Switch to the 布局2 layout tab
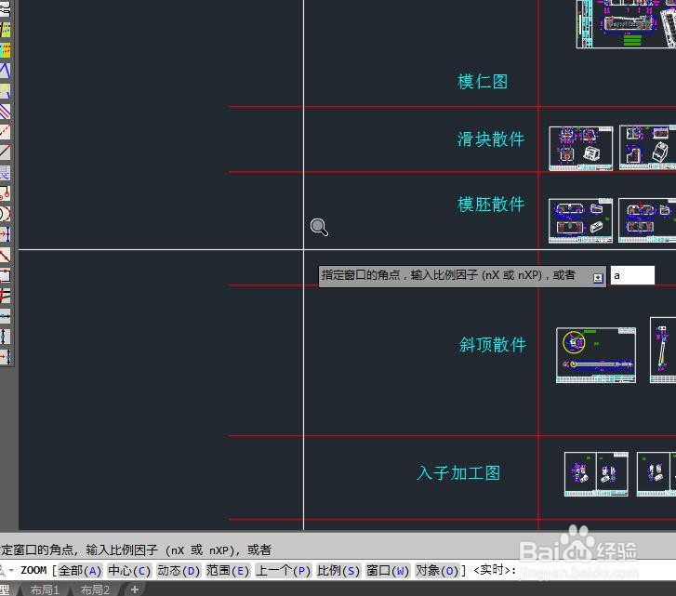Screen dimensions: 676x596 point(95,589)
